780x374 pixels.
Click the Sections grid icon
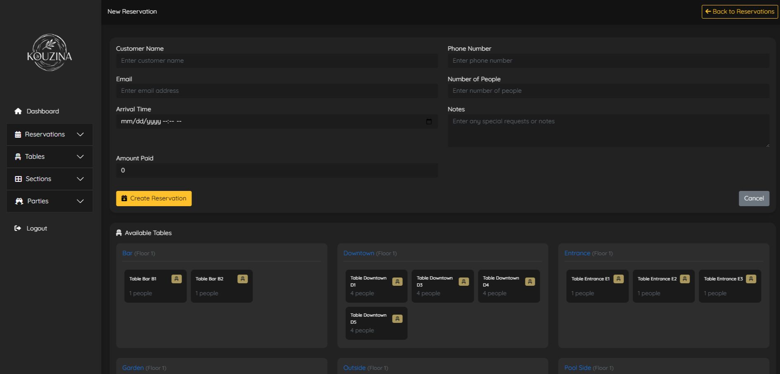click(x=18, y=179)
